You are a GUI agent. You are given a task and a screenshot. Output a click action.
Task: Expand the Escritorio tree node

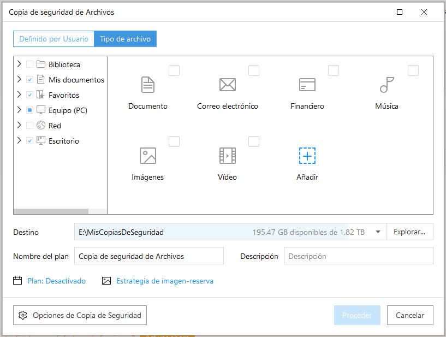point(19,141)
